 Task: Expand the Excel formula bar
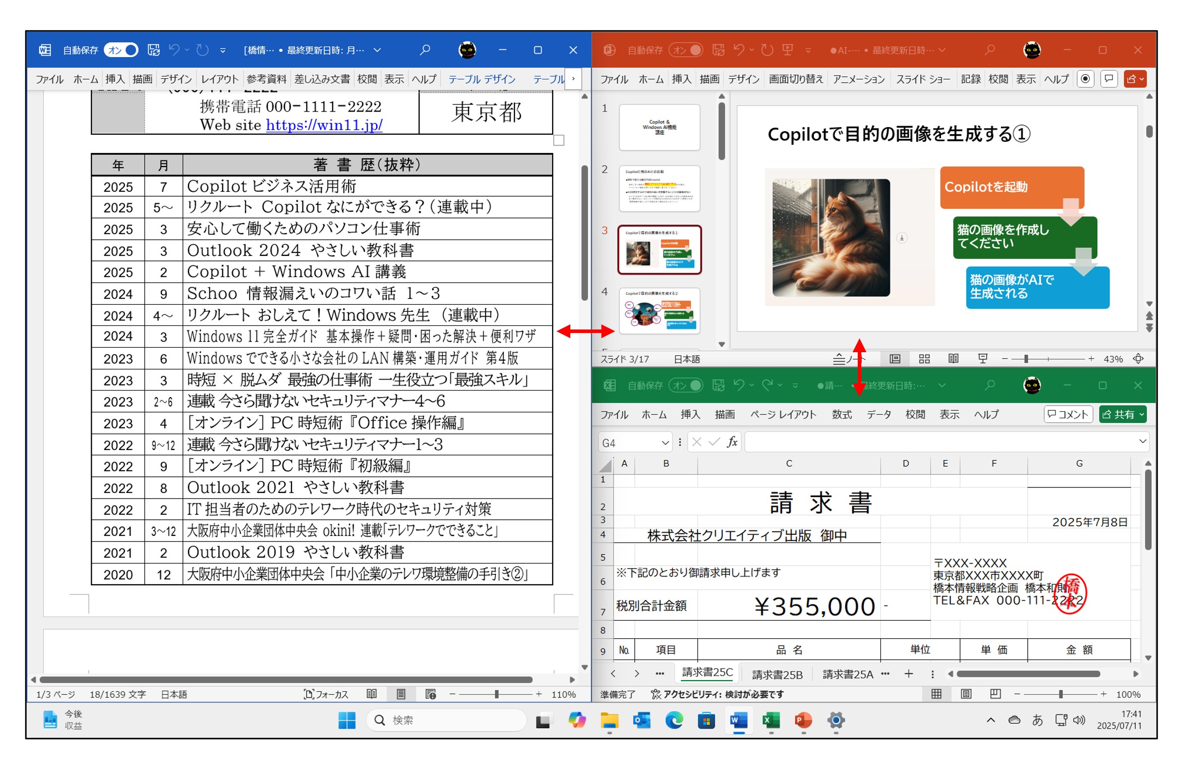coord(1142,442)
